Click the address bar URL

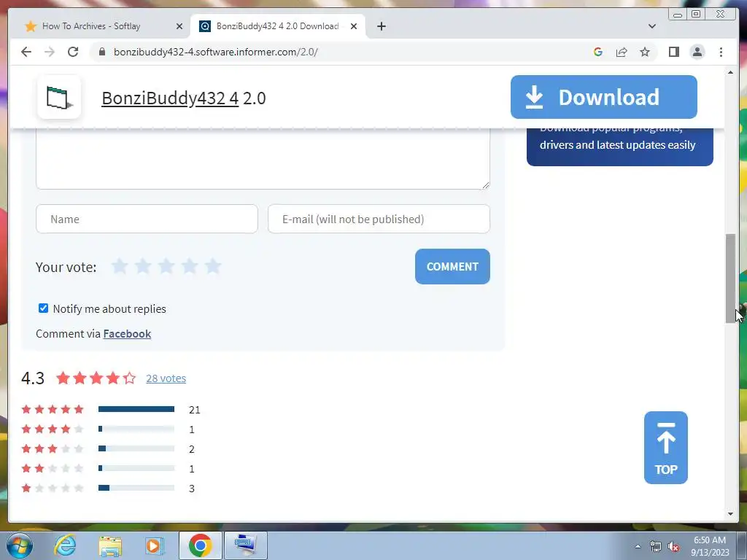coord(216,52)
